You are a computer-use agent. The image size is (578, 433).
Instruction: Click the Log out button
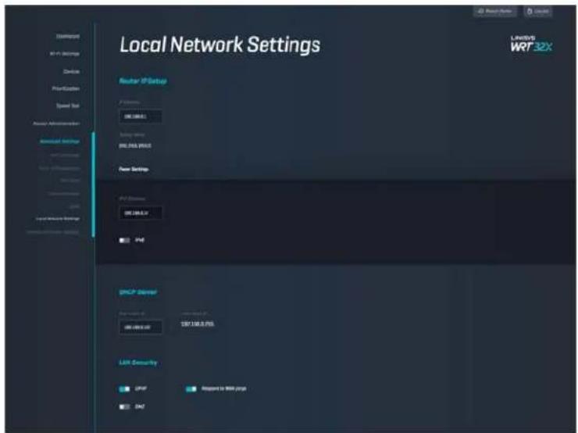click(x=538, y=12)
